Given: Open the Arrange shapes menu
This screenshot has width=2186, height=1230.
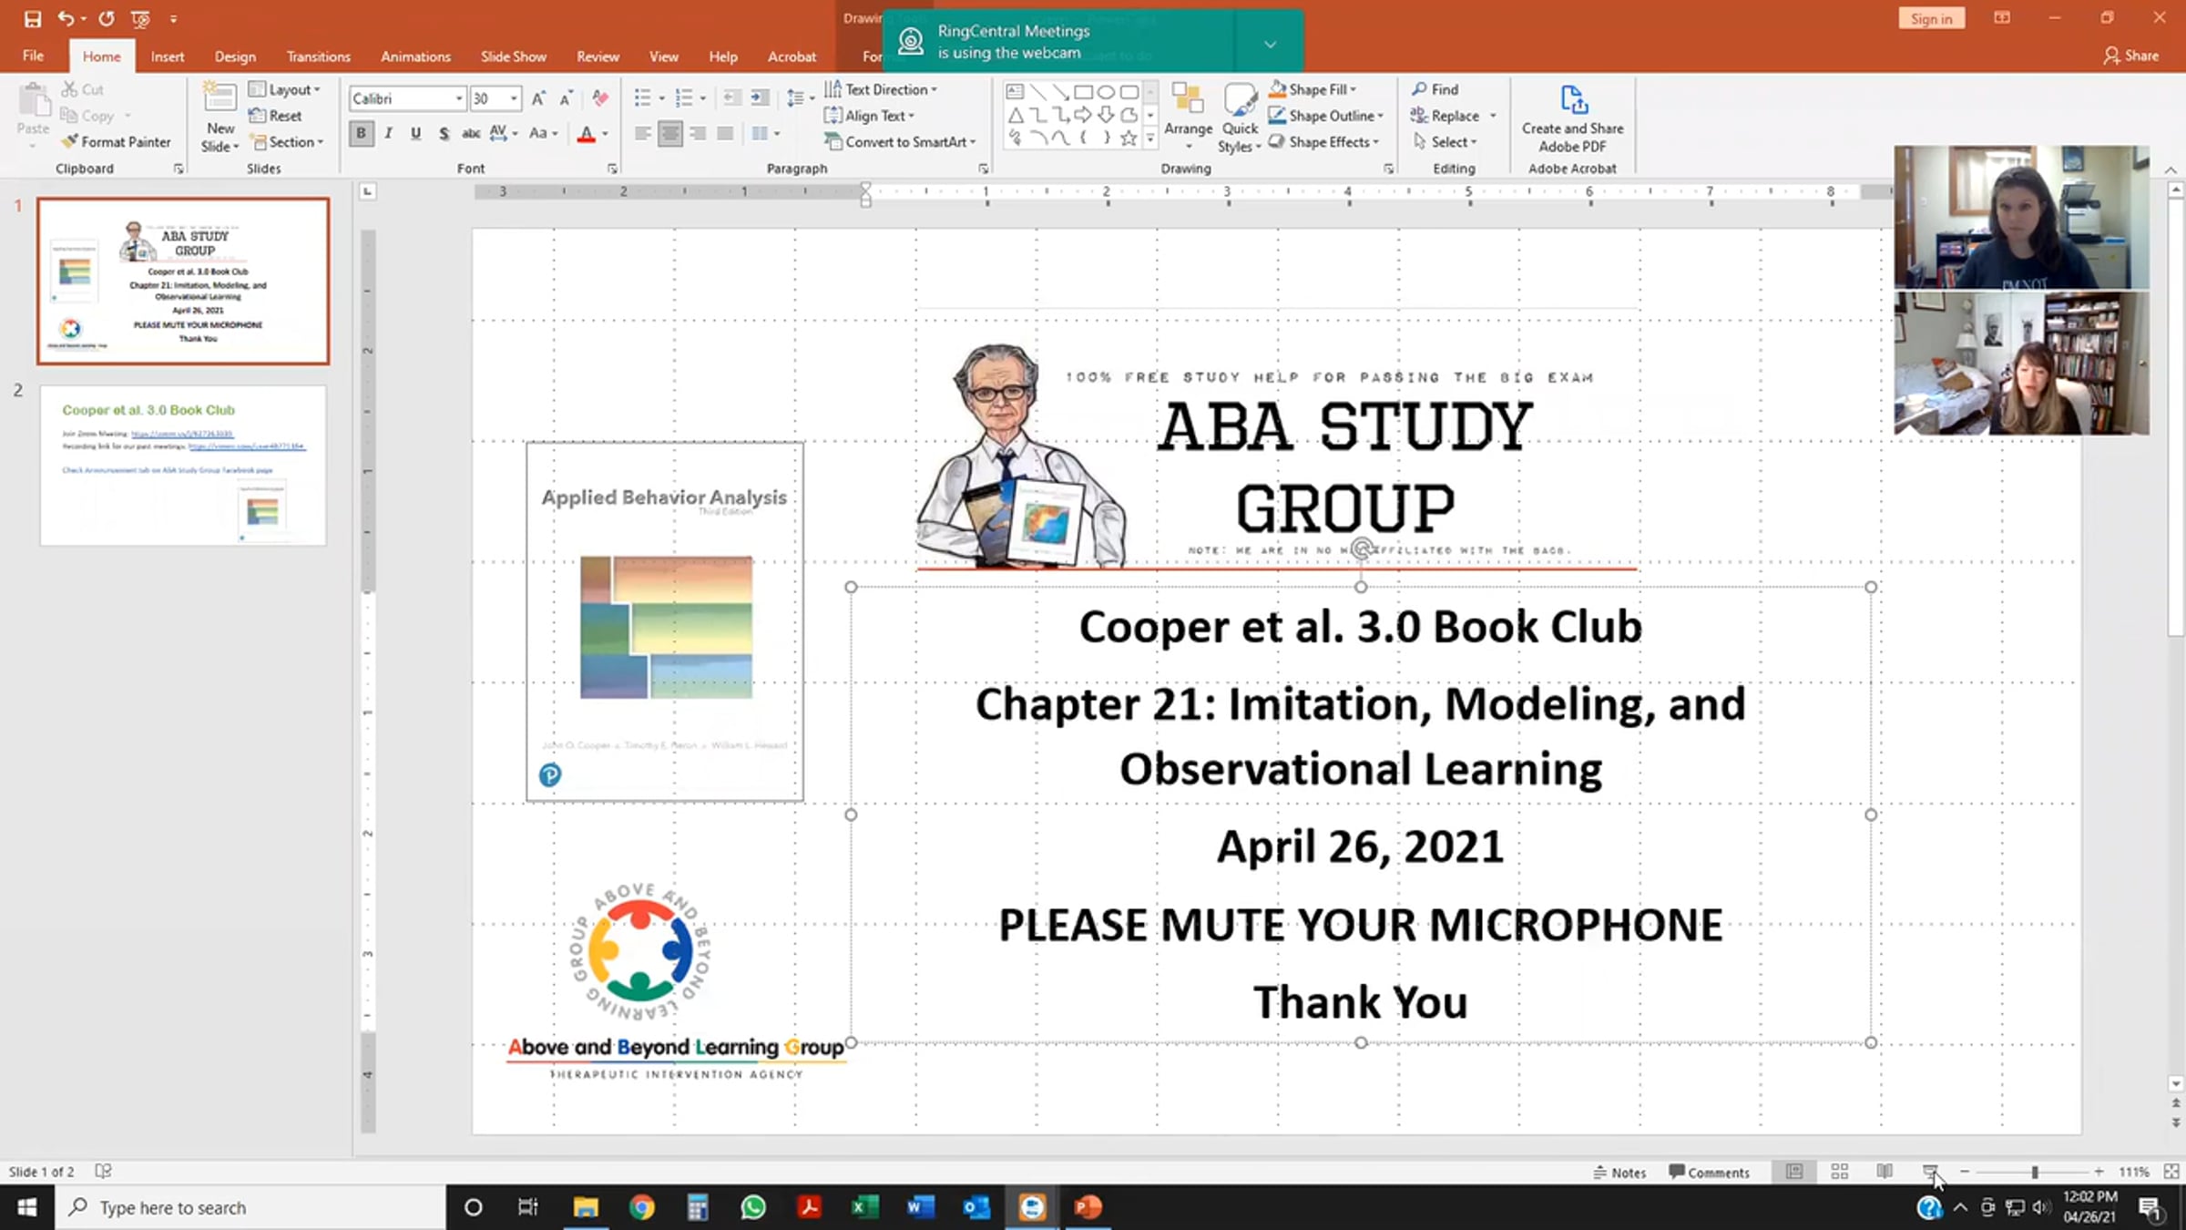Looking at the screenshot, I should [x=1188, y=117].
